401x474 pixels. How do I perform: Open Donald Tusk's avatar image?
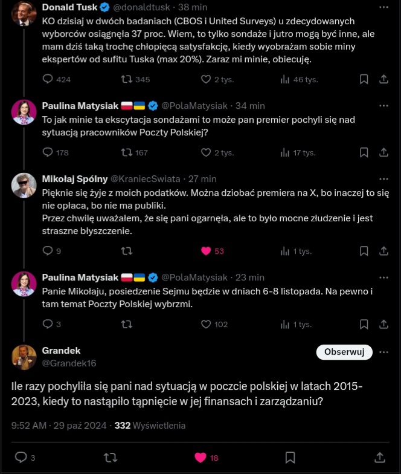(24, 13)
